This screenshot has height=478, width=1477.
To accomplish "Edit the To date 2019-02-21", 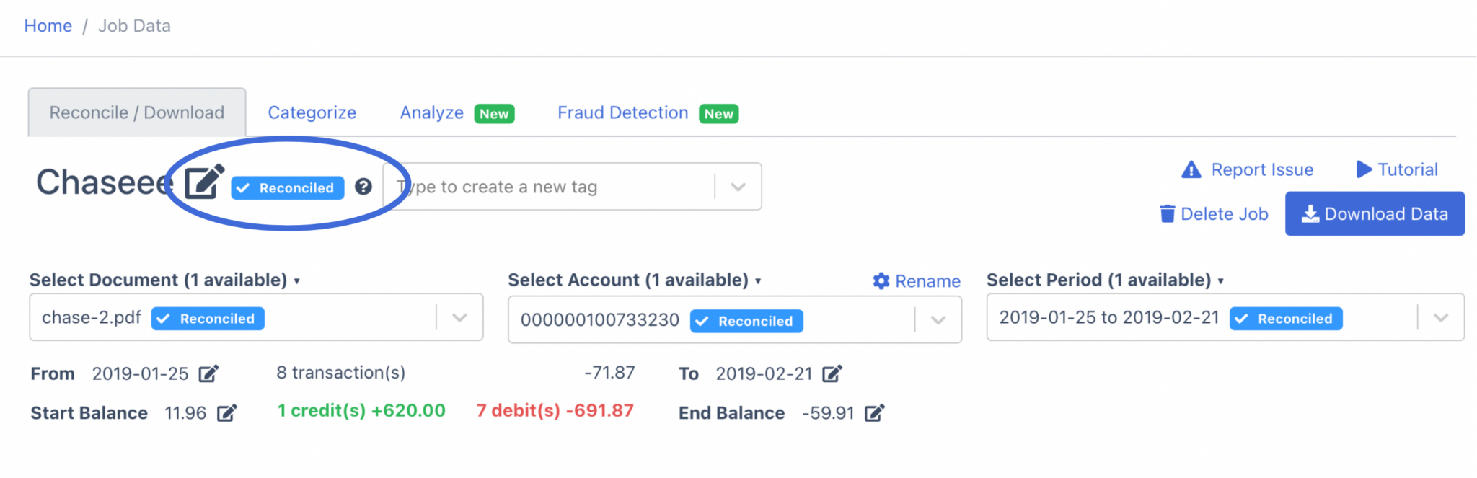I will pos(832,373).
